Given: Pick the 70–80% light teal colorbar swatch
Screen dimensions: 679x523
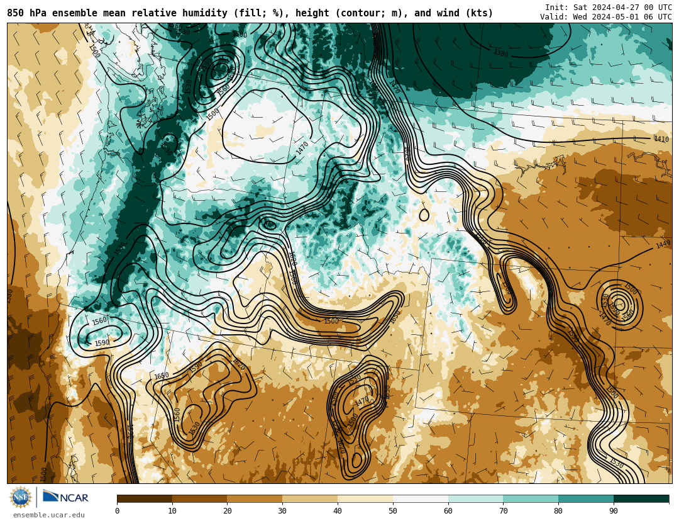Looking at the screenshot, I should tap(531, 499).
